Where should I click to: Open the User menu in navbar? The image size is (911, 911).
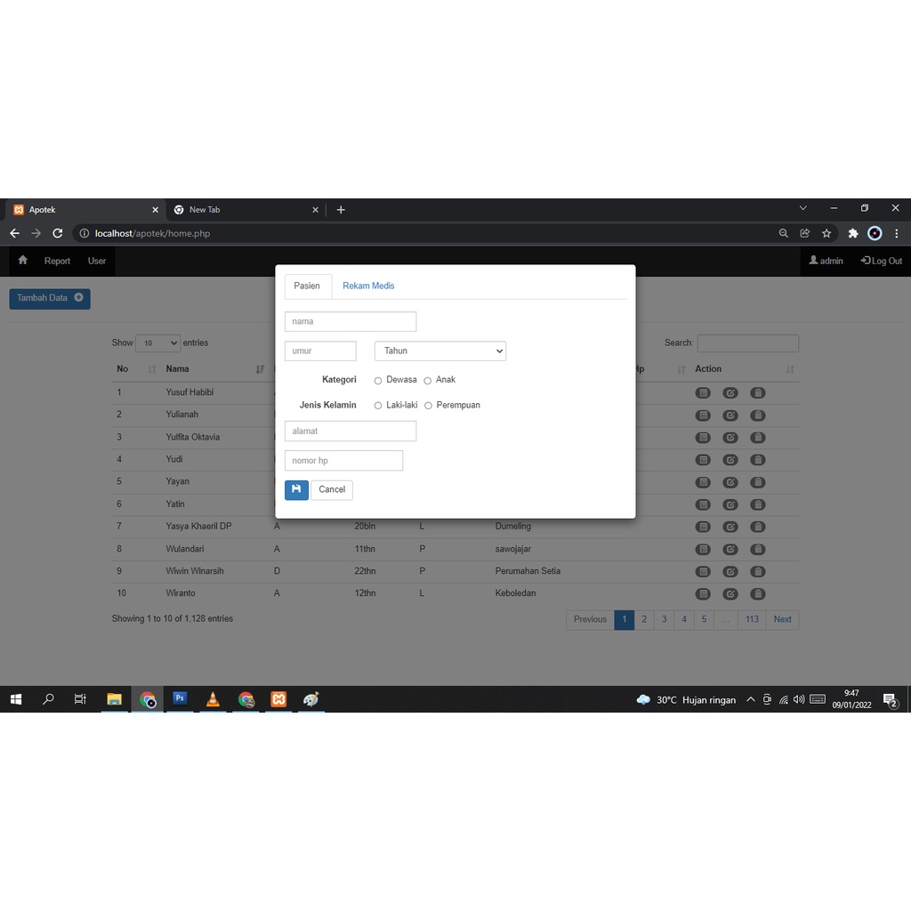pyautogui.click(x=97, y=261)
